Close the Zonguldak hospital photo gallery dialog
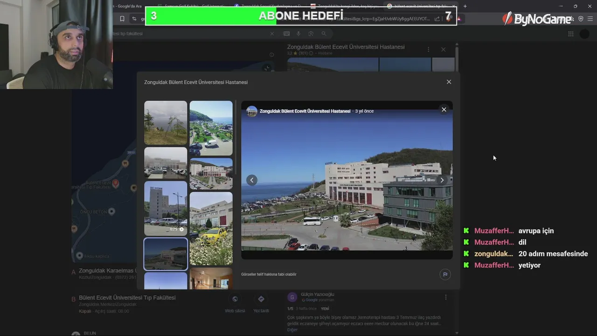 449,82
